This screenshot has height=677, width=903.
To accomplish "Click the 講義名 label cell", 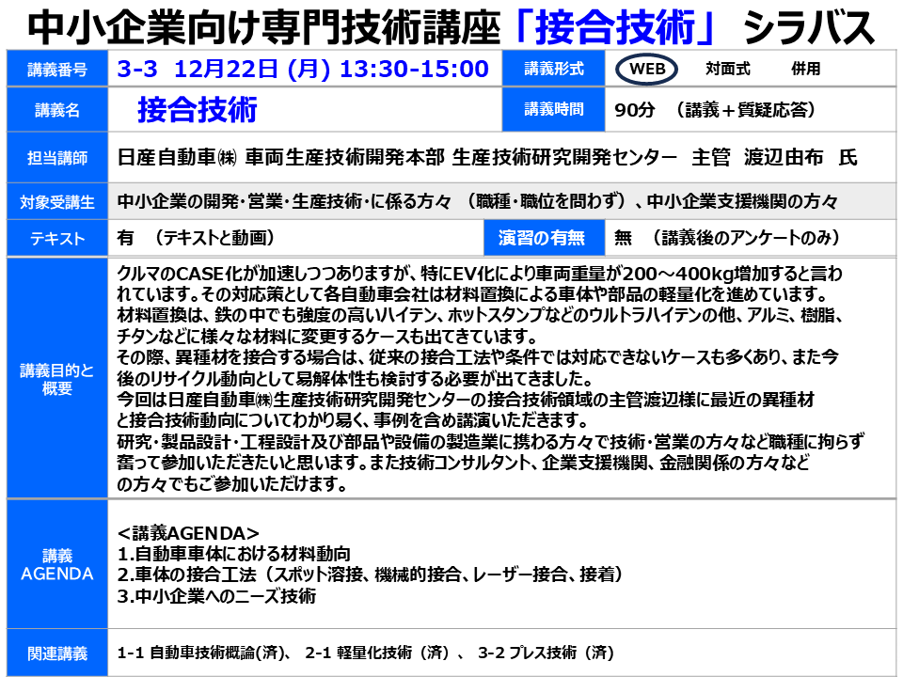I will (57, 111).
